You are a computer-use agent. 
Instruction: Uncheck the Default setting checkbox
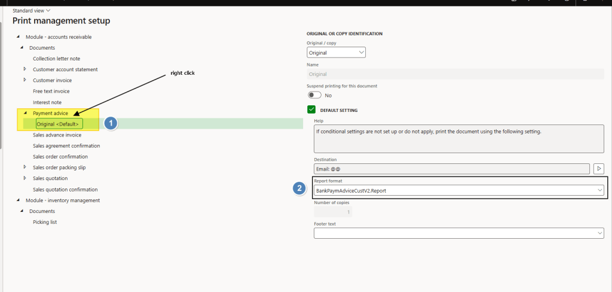click(311, 109)
